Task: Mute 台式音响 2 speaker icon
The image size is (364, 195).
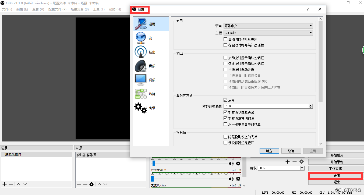Action: point(231,163)
